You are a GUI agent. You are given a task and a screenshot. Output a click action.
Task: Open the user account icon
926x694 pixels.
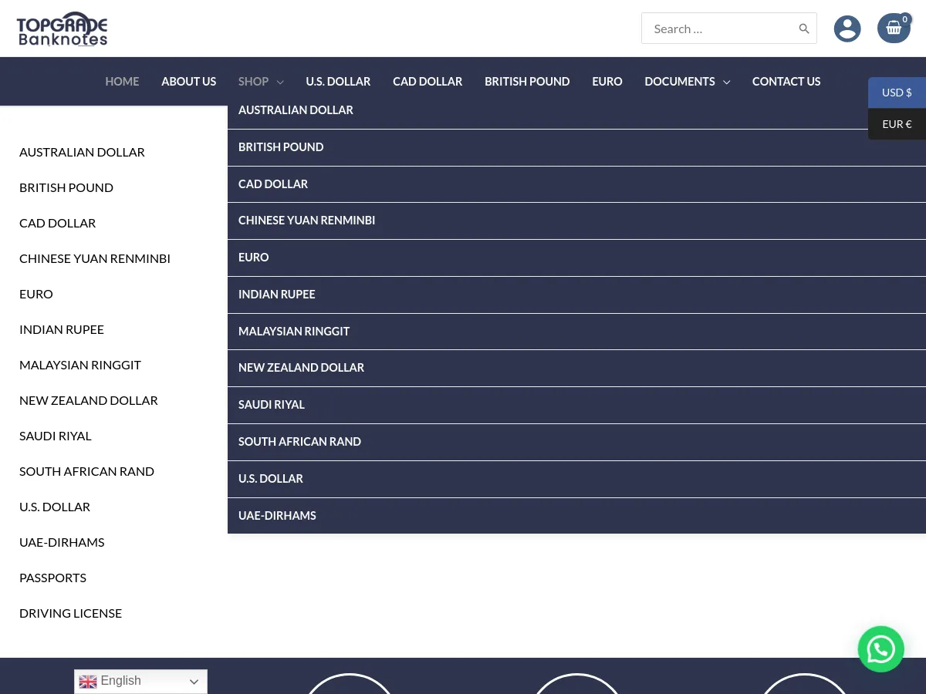pyautogui.click(x=847, y=29)
